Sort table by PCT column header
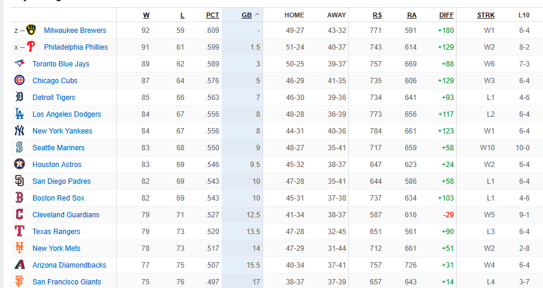The height and width of the screenshot is (288, 543). [x=213, y=15]
